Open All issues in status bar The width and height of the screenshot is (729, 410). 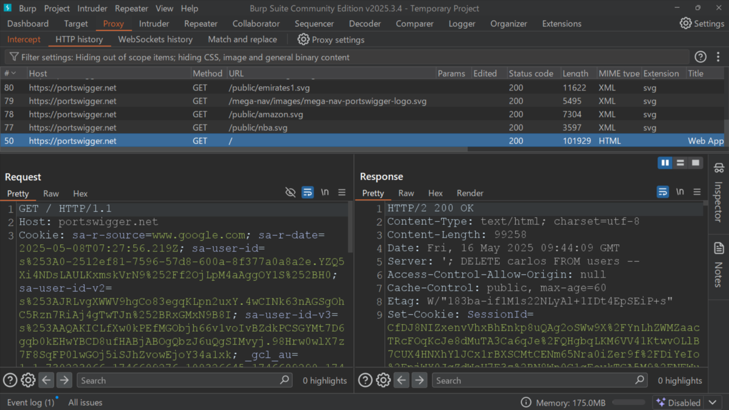click(x=85, y=403)
